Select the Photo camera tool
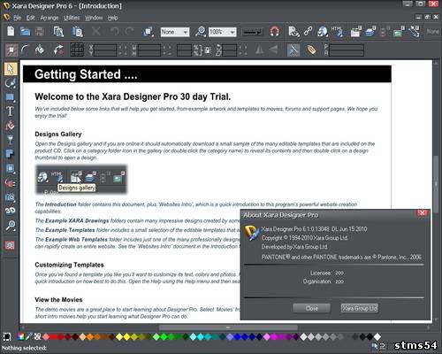 [11, 197]
